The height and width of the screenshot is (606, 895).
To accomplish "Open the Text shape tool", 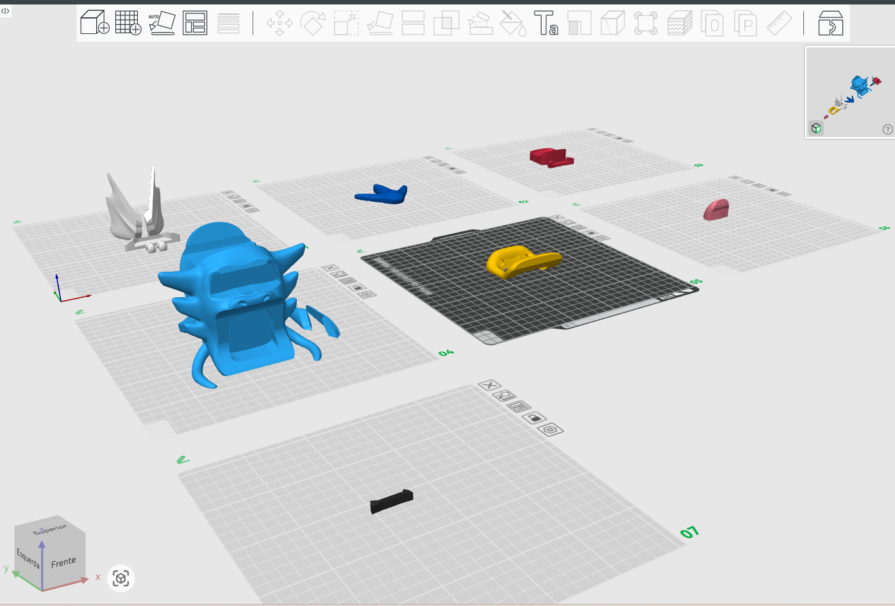I will pos(546,23).
